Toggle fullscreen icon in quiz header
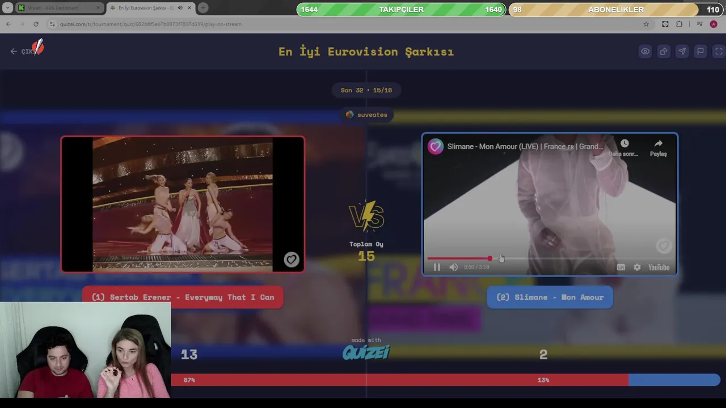726x408 pixels. pos(719,52)
